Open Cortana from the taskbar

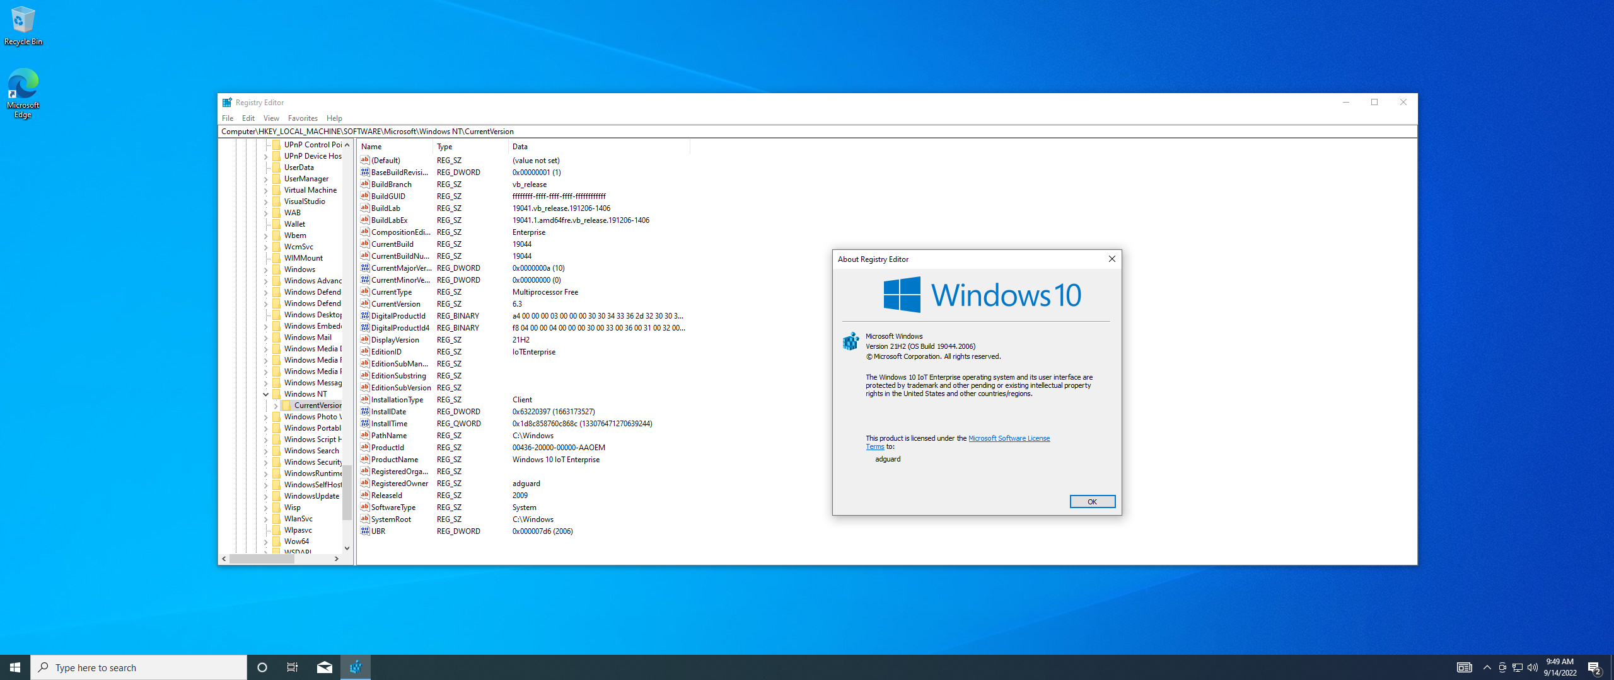click(262, 667)
